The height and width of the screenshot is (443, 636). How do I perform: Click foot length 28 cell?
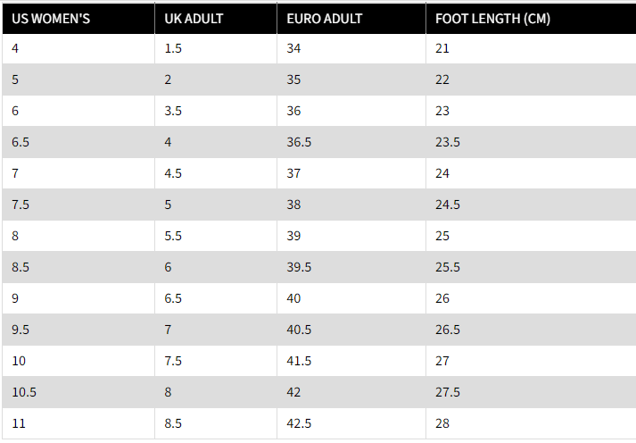pos(531,423)
